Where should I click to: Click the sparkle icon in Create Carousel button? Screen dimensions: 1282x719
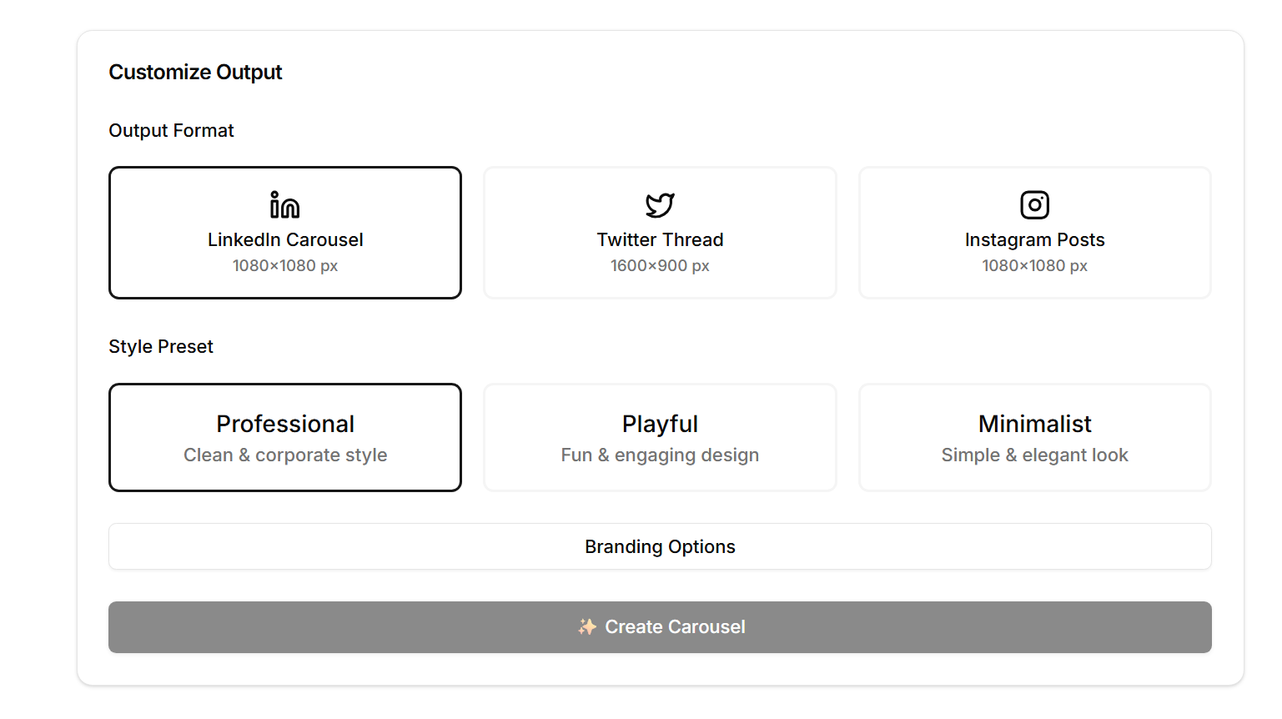pos(587,626)
